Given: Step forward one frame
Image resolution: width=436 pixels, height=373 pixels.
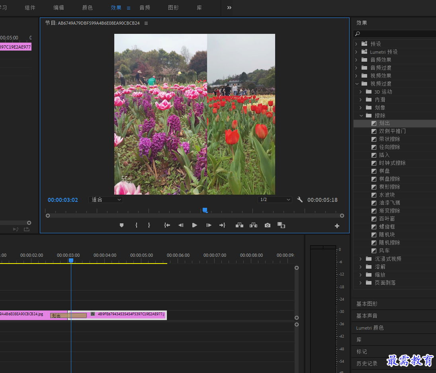Looking at the screenshot, I should tap(209, 225).
